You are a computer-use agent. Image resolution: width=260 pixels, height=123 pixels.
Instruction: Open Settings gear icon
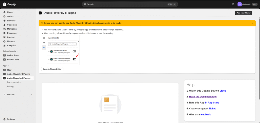[x=5, y=119]
